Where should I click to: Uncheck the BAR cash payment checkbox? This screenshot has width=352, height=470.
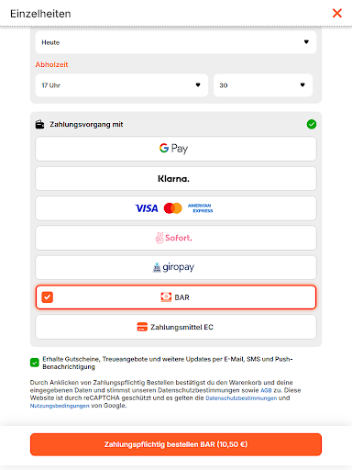click(x=48, y=297)
